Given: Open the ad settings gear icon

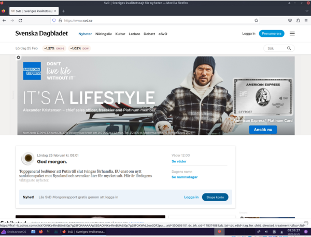Looking at the screenshot, I should coord(19,58).
